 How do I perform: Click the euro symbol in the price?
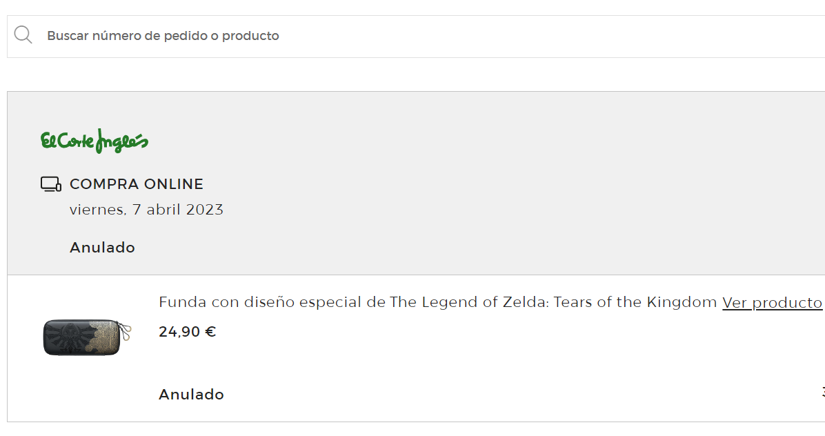point(210,332)
